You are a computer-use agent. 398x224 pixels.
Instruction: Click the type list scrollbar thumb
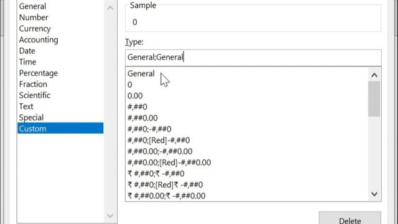coord(374,99)
